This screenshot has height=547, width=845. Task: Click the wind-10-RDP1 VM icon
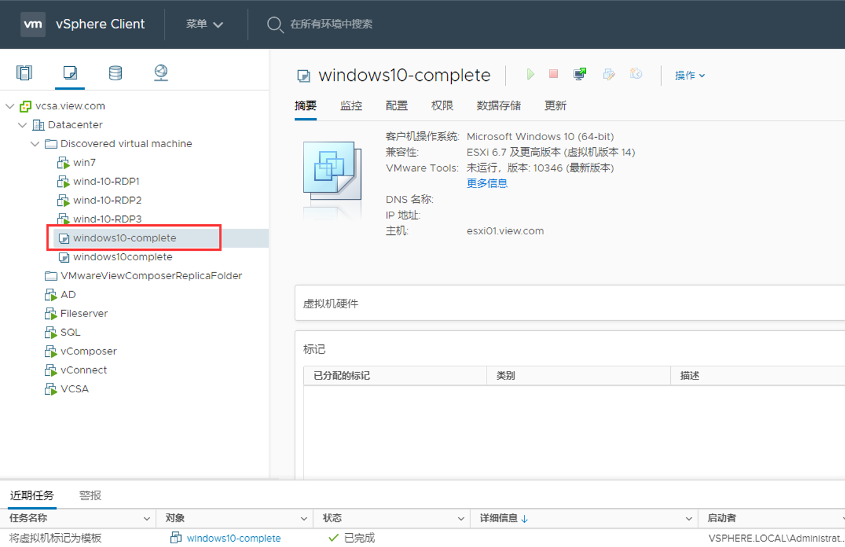(x=63, y=182)
